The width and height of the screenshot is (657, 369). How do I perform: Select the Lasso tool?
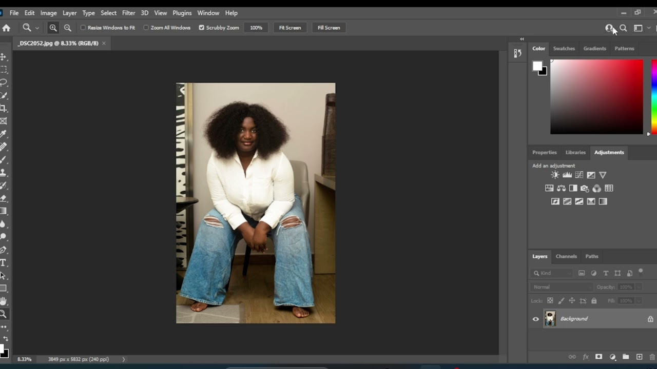[x=3, y=83]
